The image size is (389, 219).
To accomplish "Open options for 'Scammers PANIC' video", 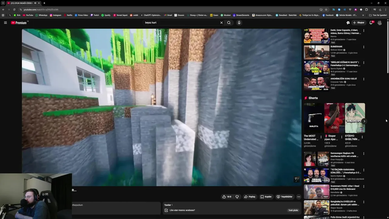I will coord(363,186).
